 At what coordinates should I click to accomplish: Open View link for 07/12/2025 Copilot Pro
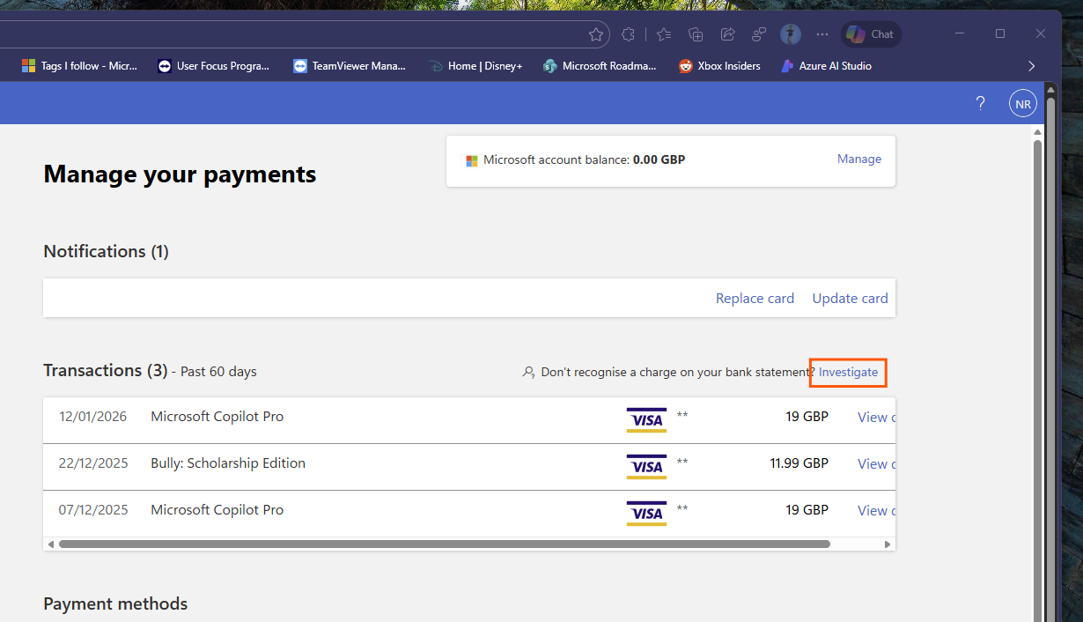point(876,511)
